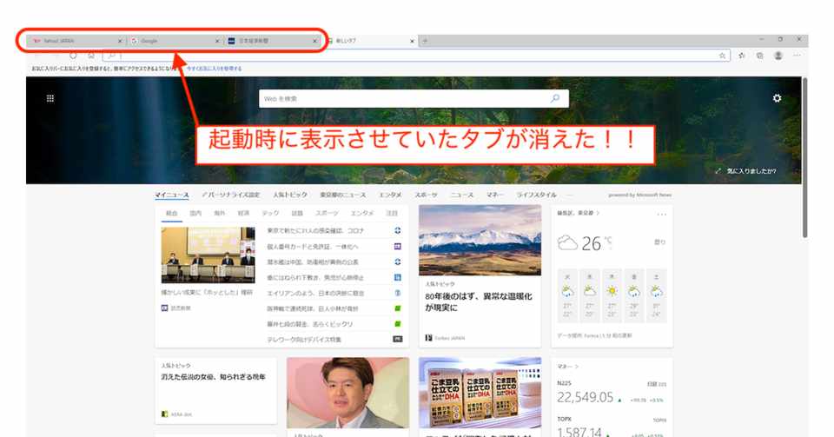Click the N225 22,549.05 stock entry
Image resolution: width=834 pixels, height=437 pixels.
tap(612, 393)
